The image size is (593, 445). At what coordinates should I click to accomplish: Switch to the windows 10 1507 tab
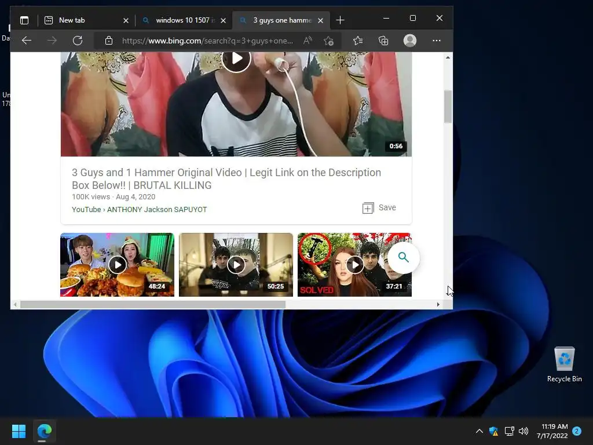184,20
